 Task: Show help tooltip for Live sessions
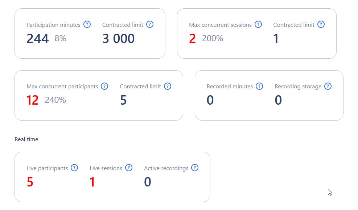pos(129,168)
